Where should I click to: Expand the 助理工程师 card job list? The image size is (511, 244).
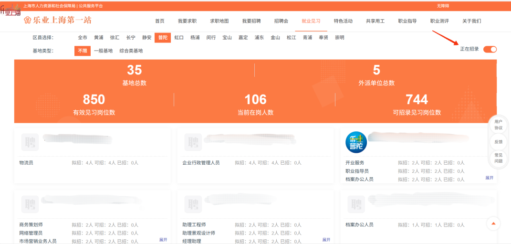[326, 240]
